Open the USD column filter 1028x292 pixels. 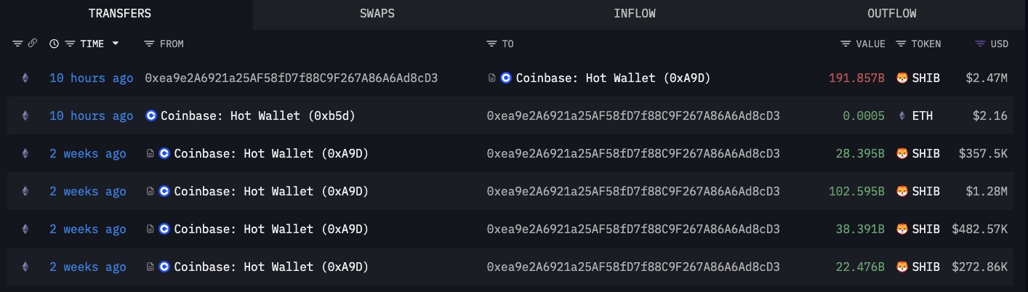980,44
